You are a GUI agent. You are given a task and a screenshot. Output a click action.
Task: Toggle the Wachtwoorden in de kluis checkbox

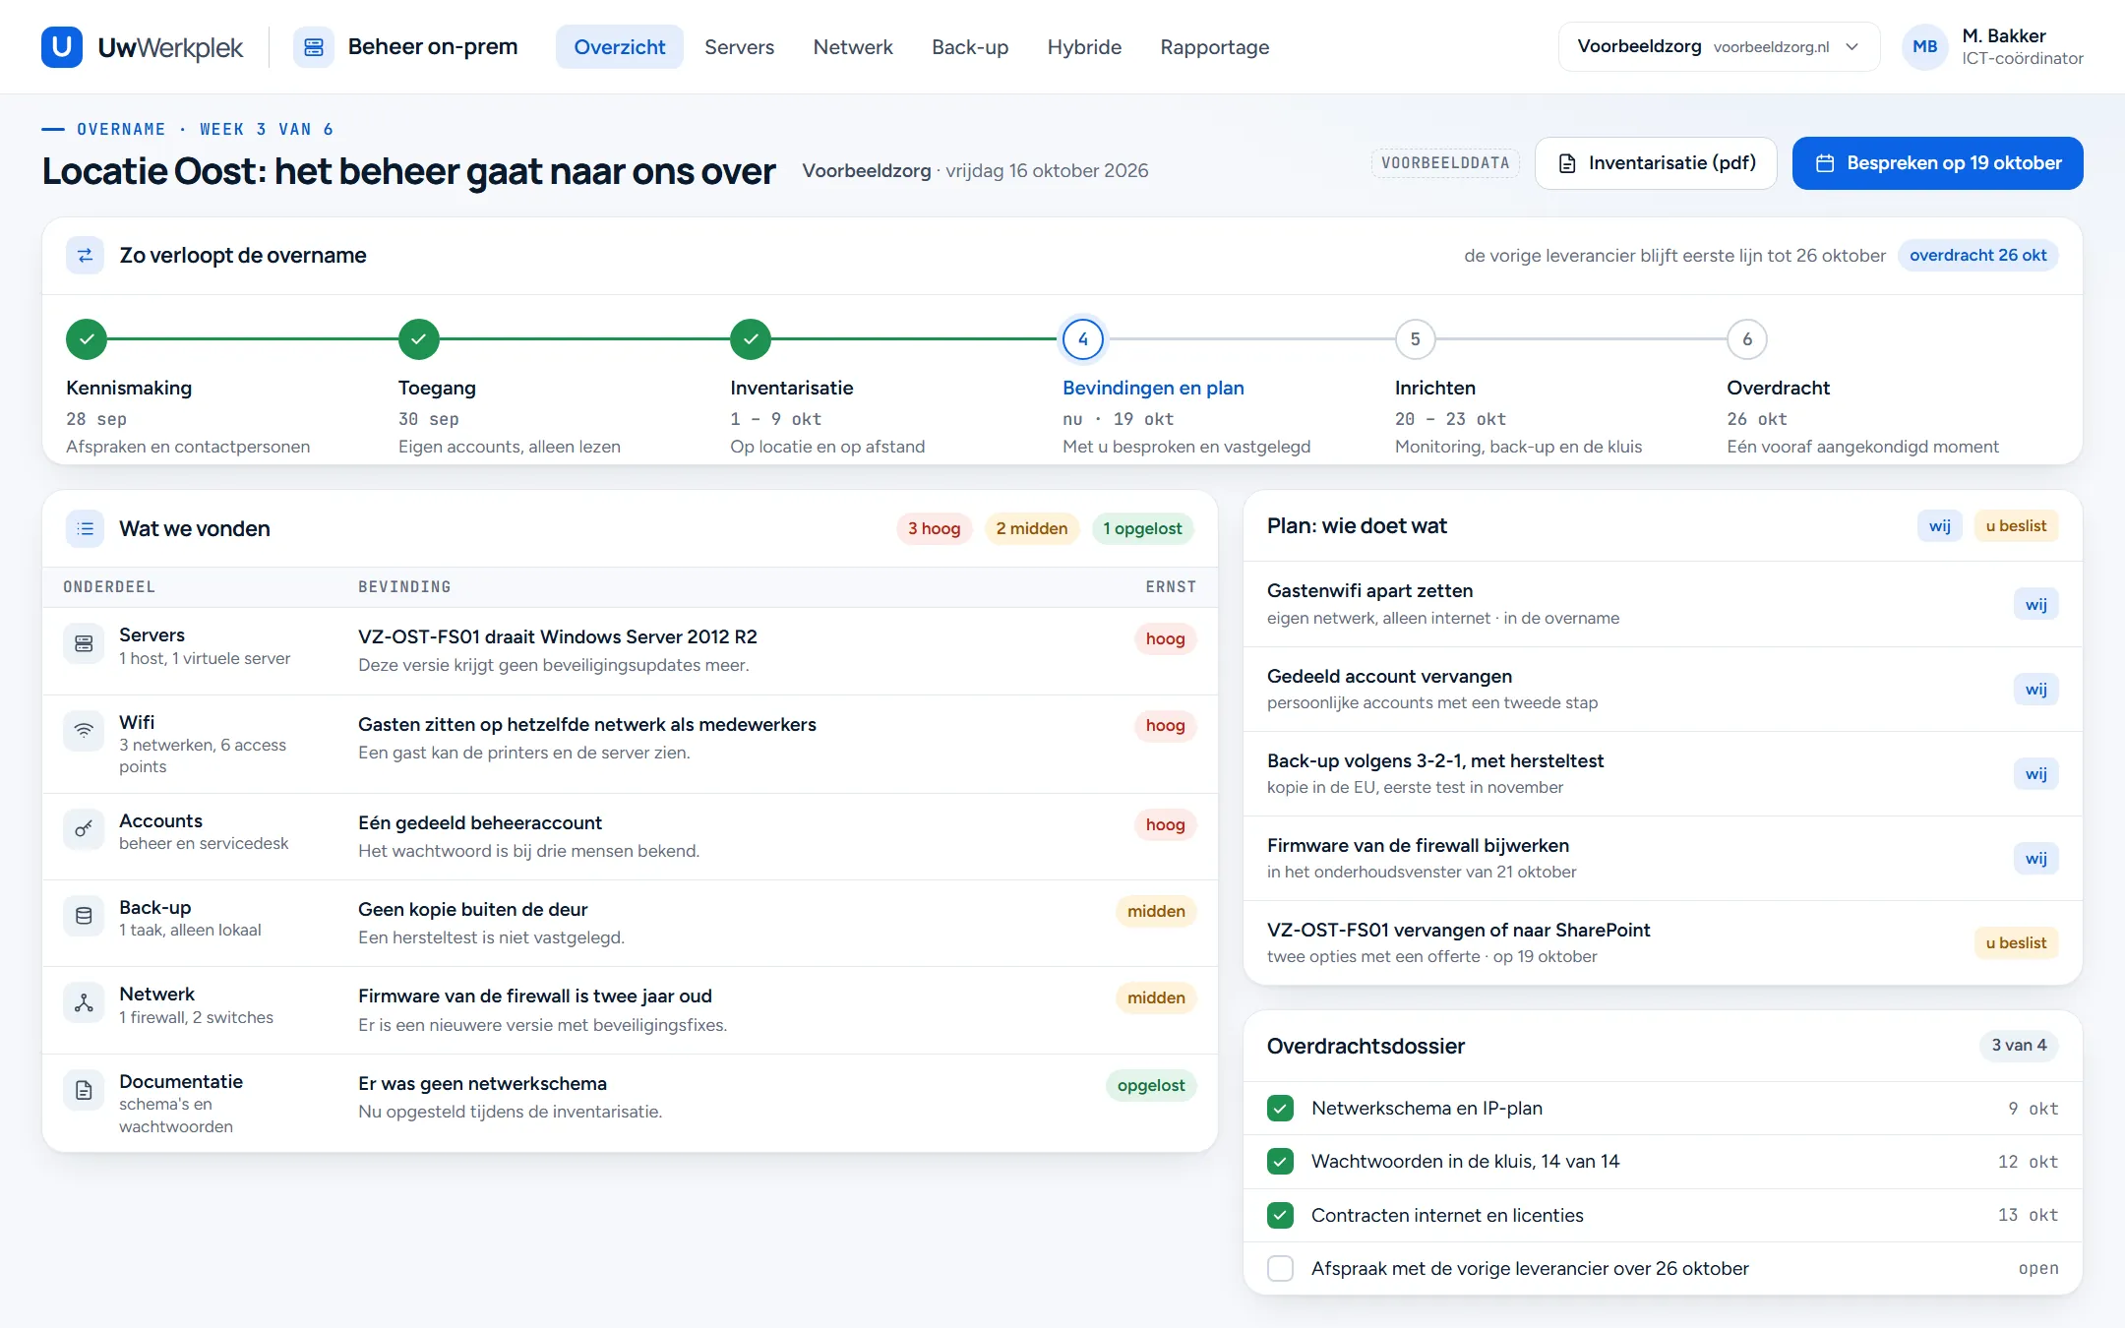point(1280,1162)
